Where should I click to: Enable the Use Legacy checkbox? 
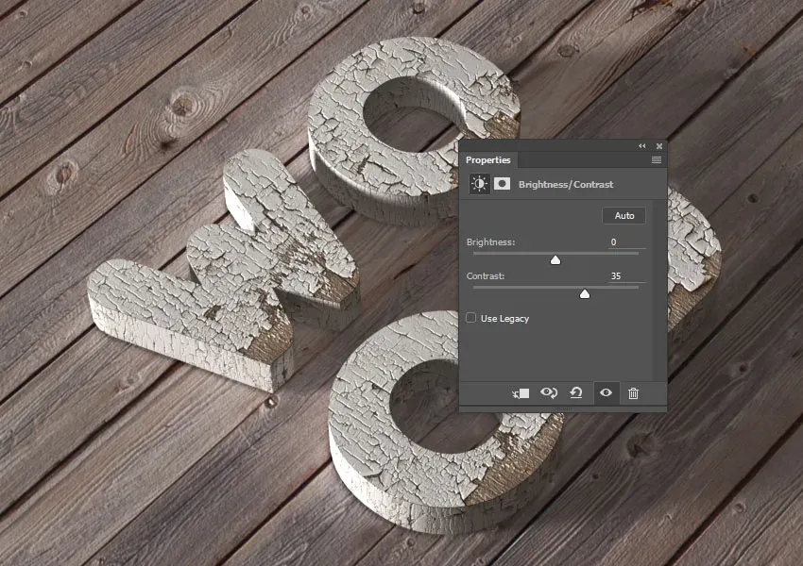tap(470, 318)
